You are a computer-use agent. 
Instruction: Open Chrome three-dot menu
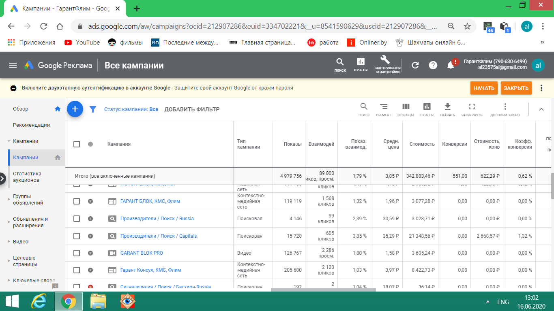point(543,26)
